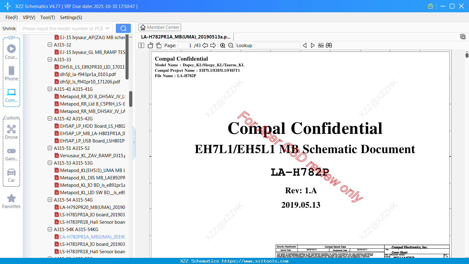Open LS-H783PR1B_Hall Sensor board under A315-54K
This screenshot has width=469, height=264.
(x=90, y=251)
